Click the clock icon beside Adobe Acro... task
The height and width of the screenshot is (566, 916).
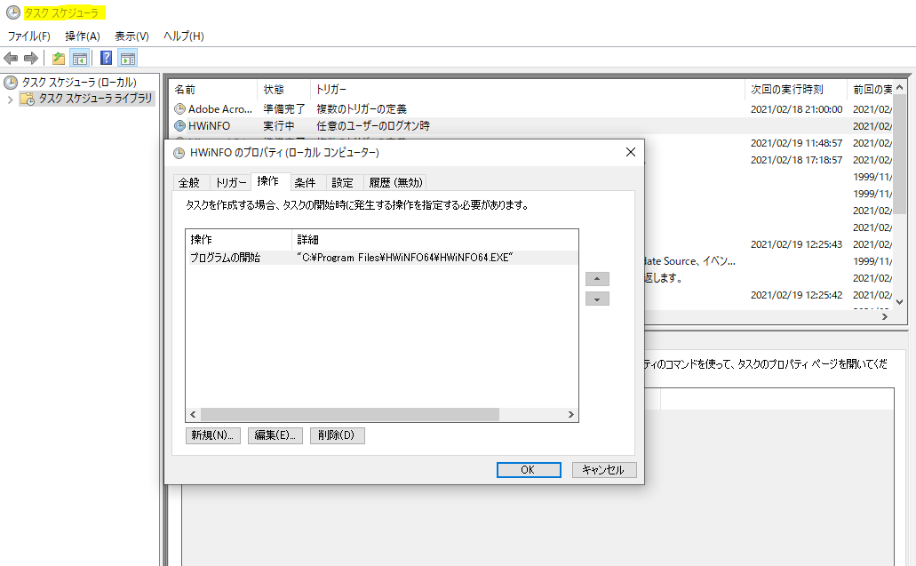coord(180,108)
